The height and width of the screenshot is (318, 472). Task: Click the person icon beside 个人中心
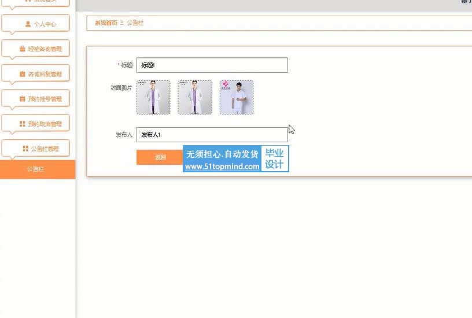point(28,24)
